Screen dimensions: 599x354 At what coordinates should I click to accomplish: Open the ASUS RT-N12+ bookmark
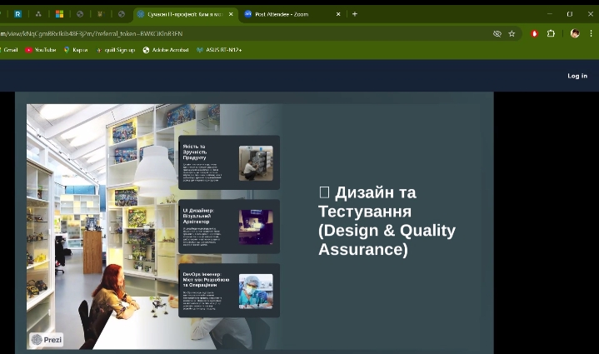219,50
